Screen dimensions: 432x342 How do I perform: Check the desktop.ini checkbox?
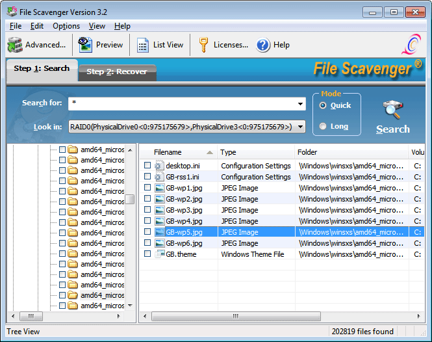click(147, 165)
